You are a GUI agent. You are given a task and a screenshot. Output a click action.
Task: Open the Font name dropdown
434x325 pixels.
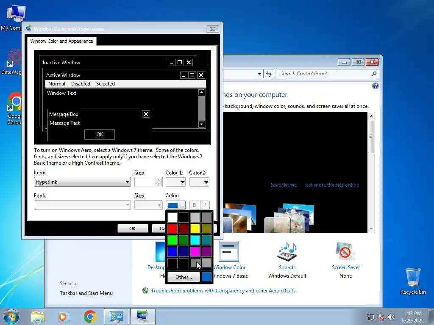82,205
